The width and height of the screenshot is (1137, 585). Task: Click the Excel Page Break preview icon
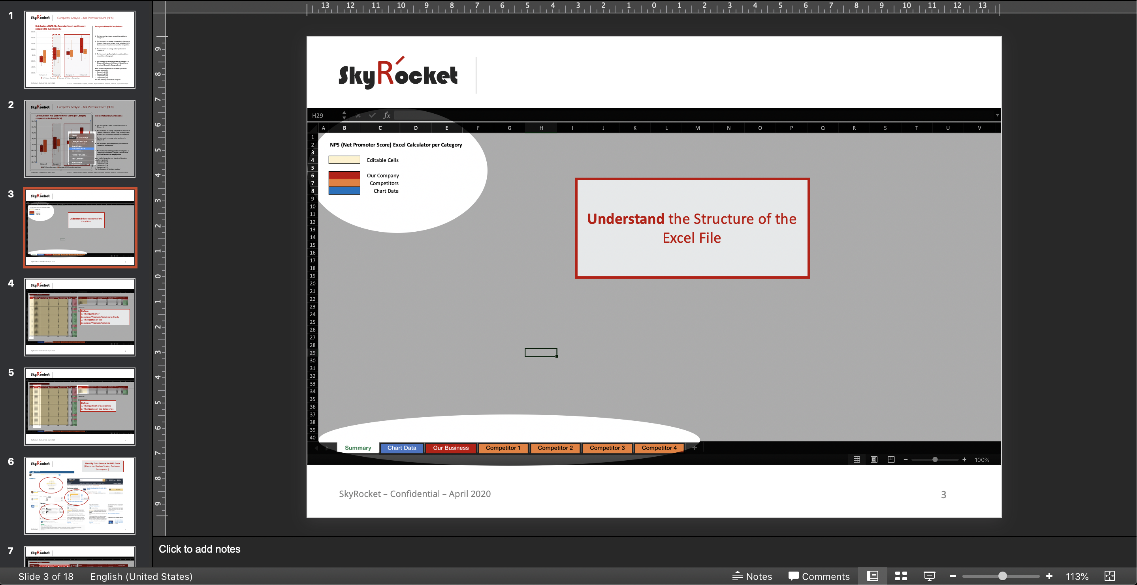coord(891,459)
